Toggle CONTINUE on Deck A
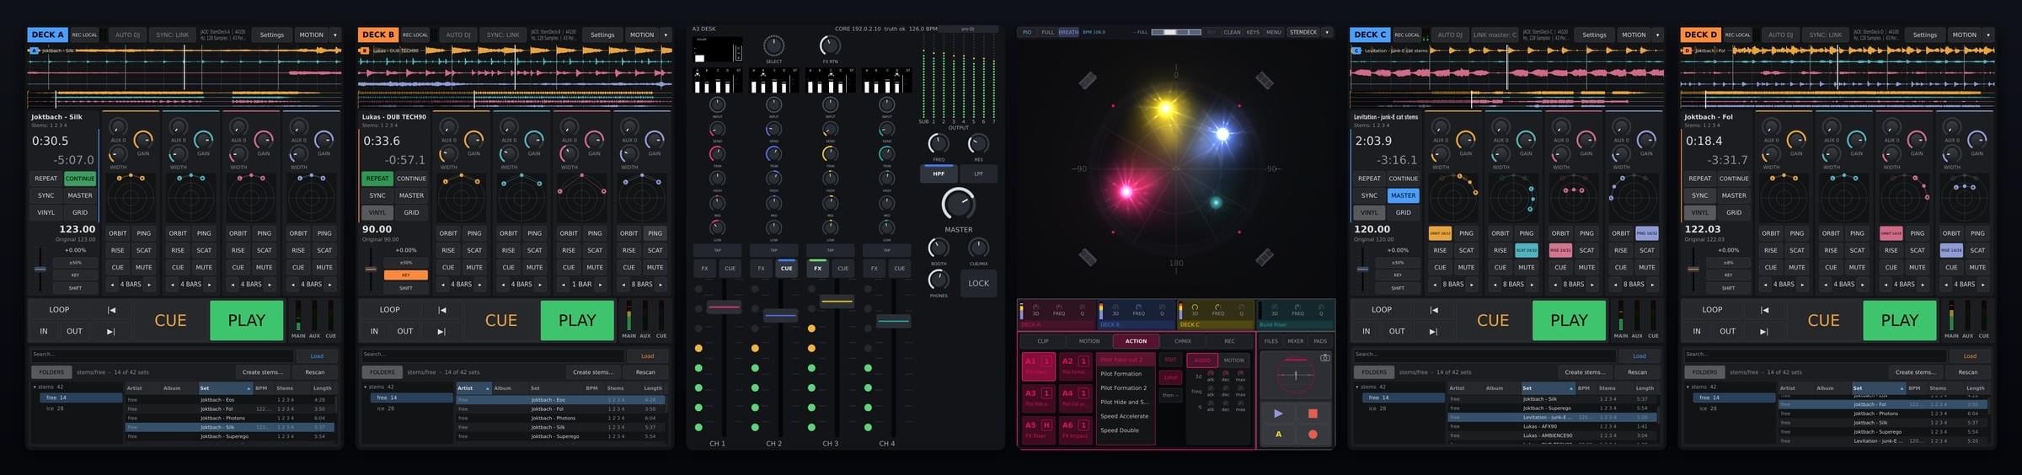Screen dimensions: 2022x475 (x=80, y=179)
